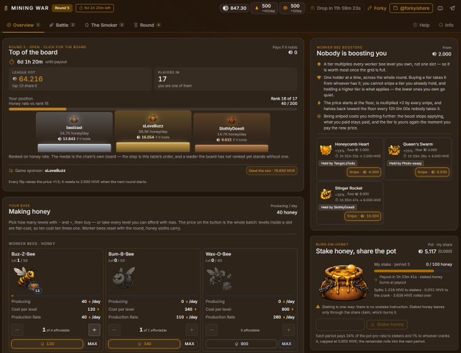The width and height of the screenshot is (461, 353).
Task: Click the honey rate position progress bar
Action: [x=153, y=109]
